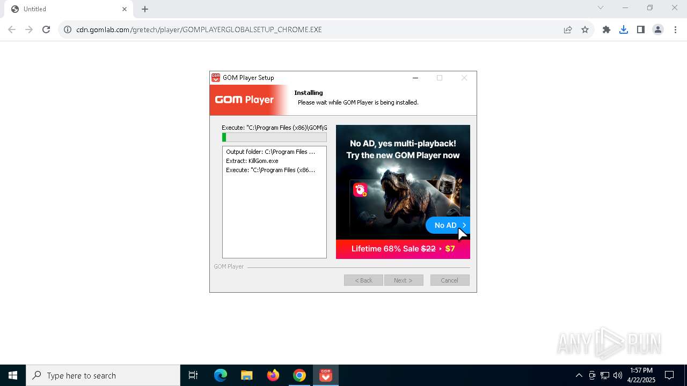
Task: Click the GOM Player logo banner
Action: tap(249, 100)
